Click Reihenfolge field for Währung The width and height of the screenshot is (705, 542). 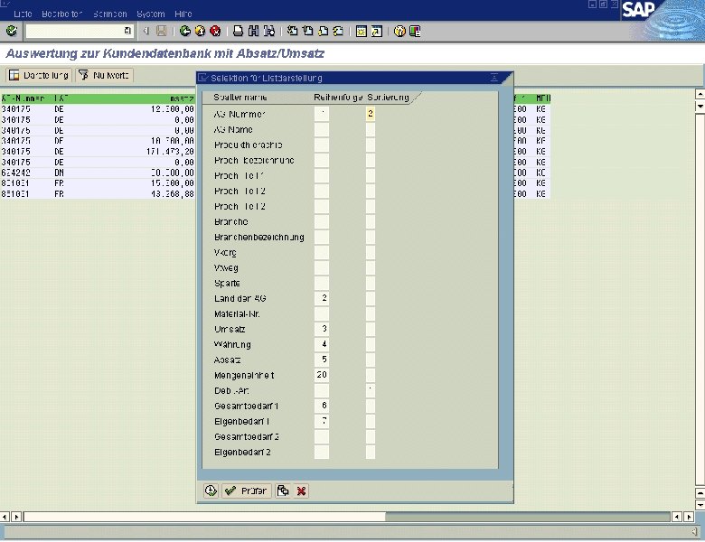point(322,344)
